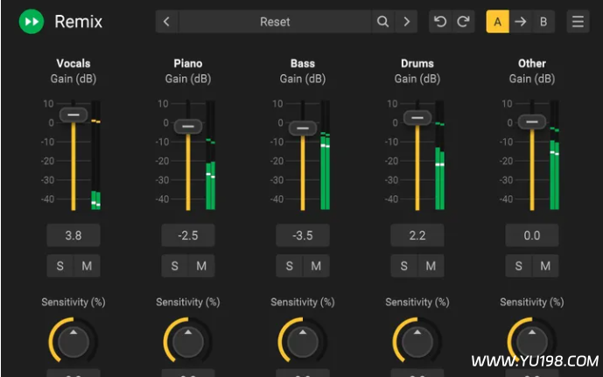This screenshot has height=377, width=603.
Task: Mute the Vocals stem
Action: 87,266
